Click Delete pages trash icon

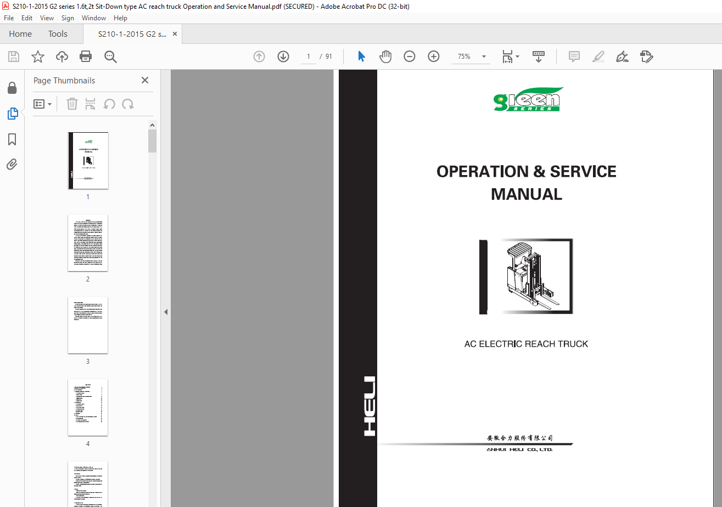72,104
